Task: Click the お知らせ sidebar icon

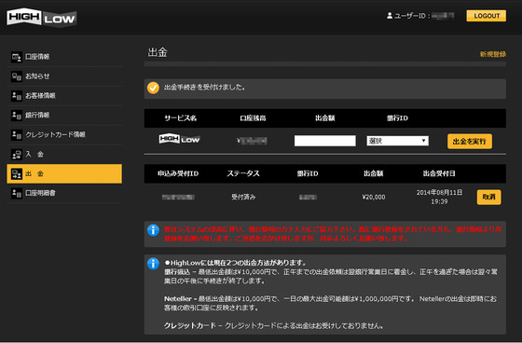Action: tap(17, 76)
